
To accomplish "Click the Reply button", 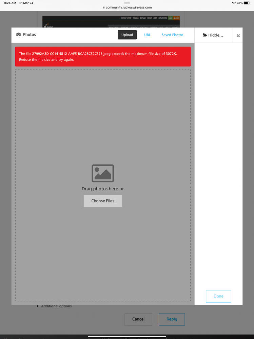I will click(x=172, y=319).
